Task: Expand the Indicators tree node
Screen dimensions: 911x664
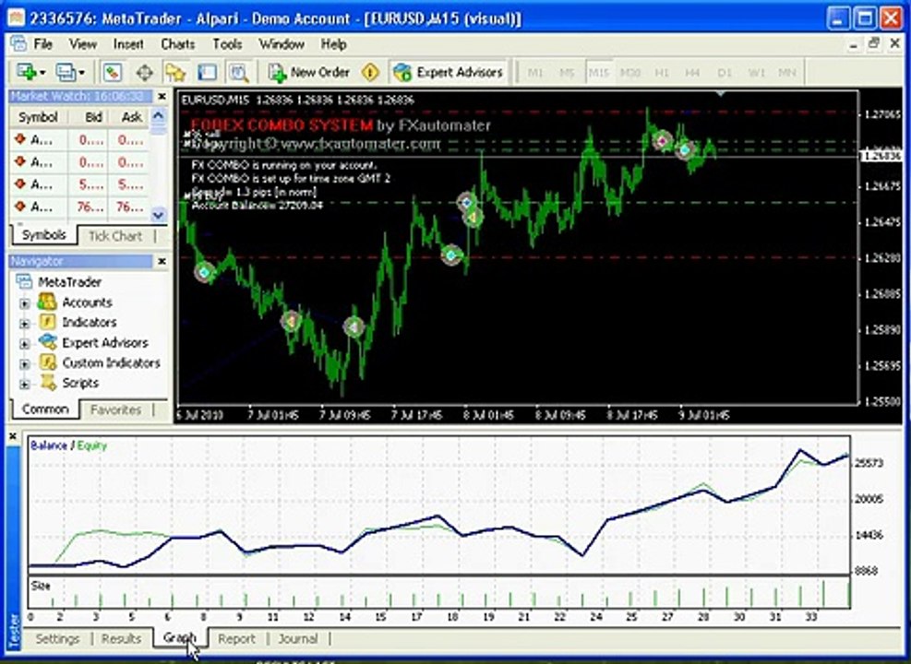Action: point(24,324)
